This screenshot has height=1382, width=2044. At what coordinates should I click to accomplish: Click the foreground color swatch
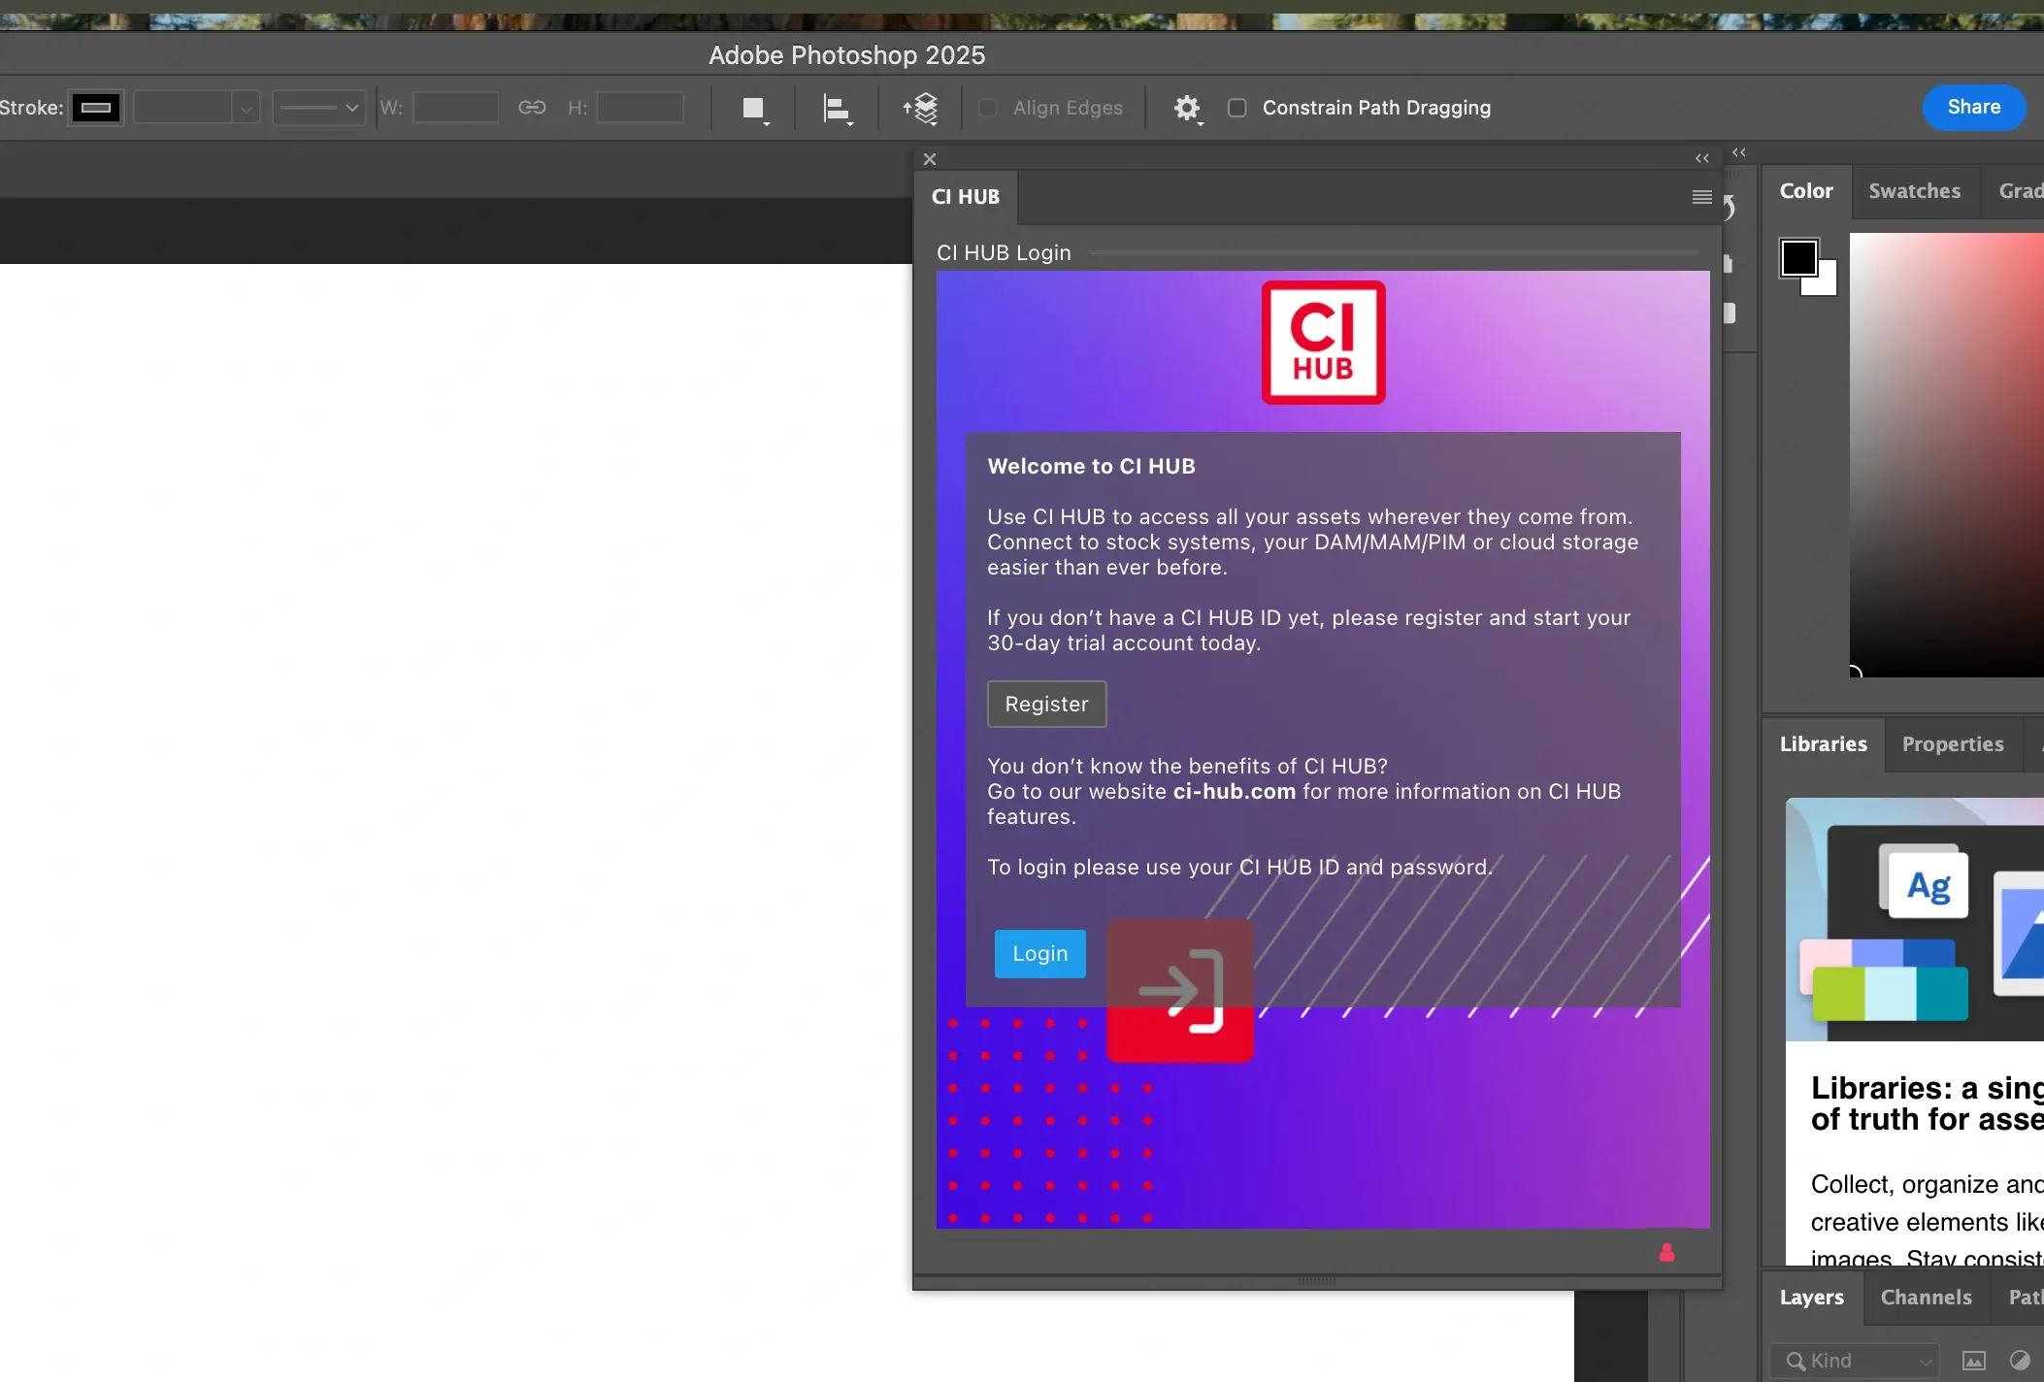pyautogui.click(x=1798, y=258)
